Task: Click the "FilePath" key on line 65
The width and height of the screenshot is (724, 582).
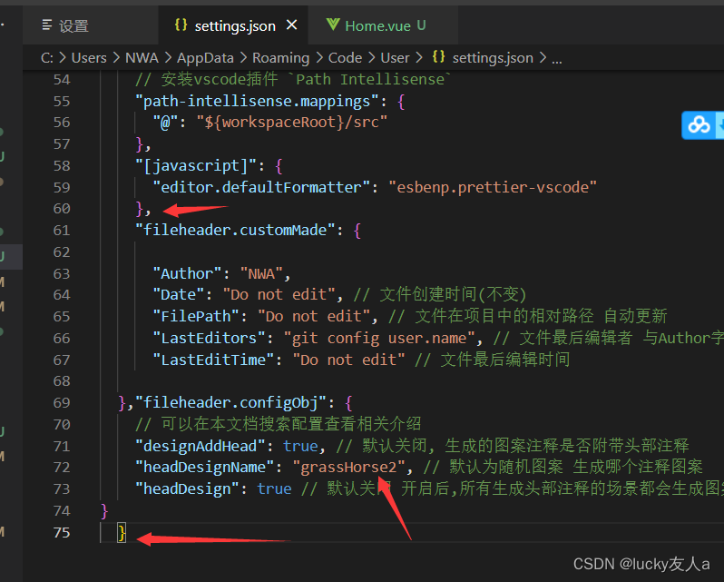Action: [x=196, y=316]
